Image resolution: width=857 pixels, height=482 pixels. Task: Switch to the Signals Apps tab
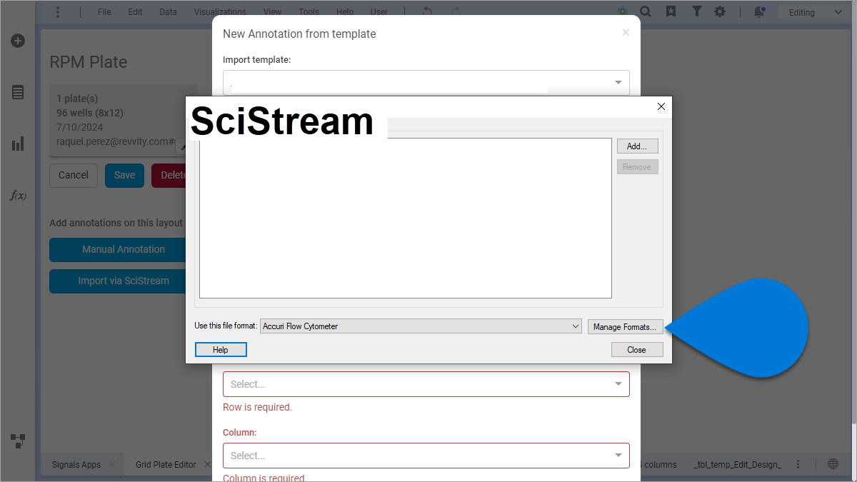pyautogui.click(x=76, y=464)
